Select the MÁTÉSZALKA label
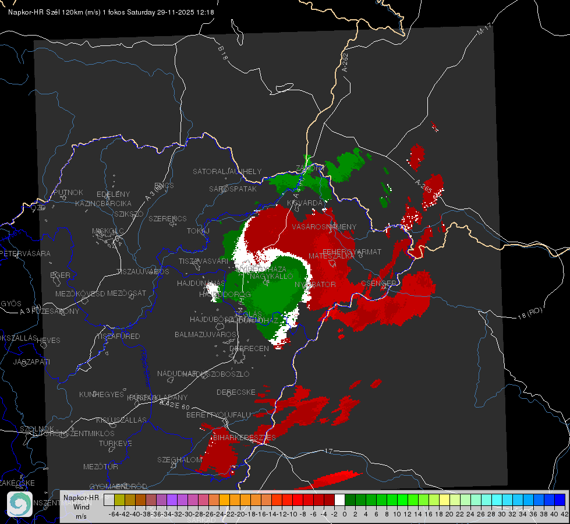Image resolution: width=570 pixels, height=524 pixels. click(x=331, y=256)
